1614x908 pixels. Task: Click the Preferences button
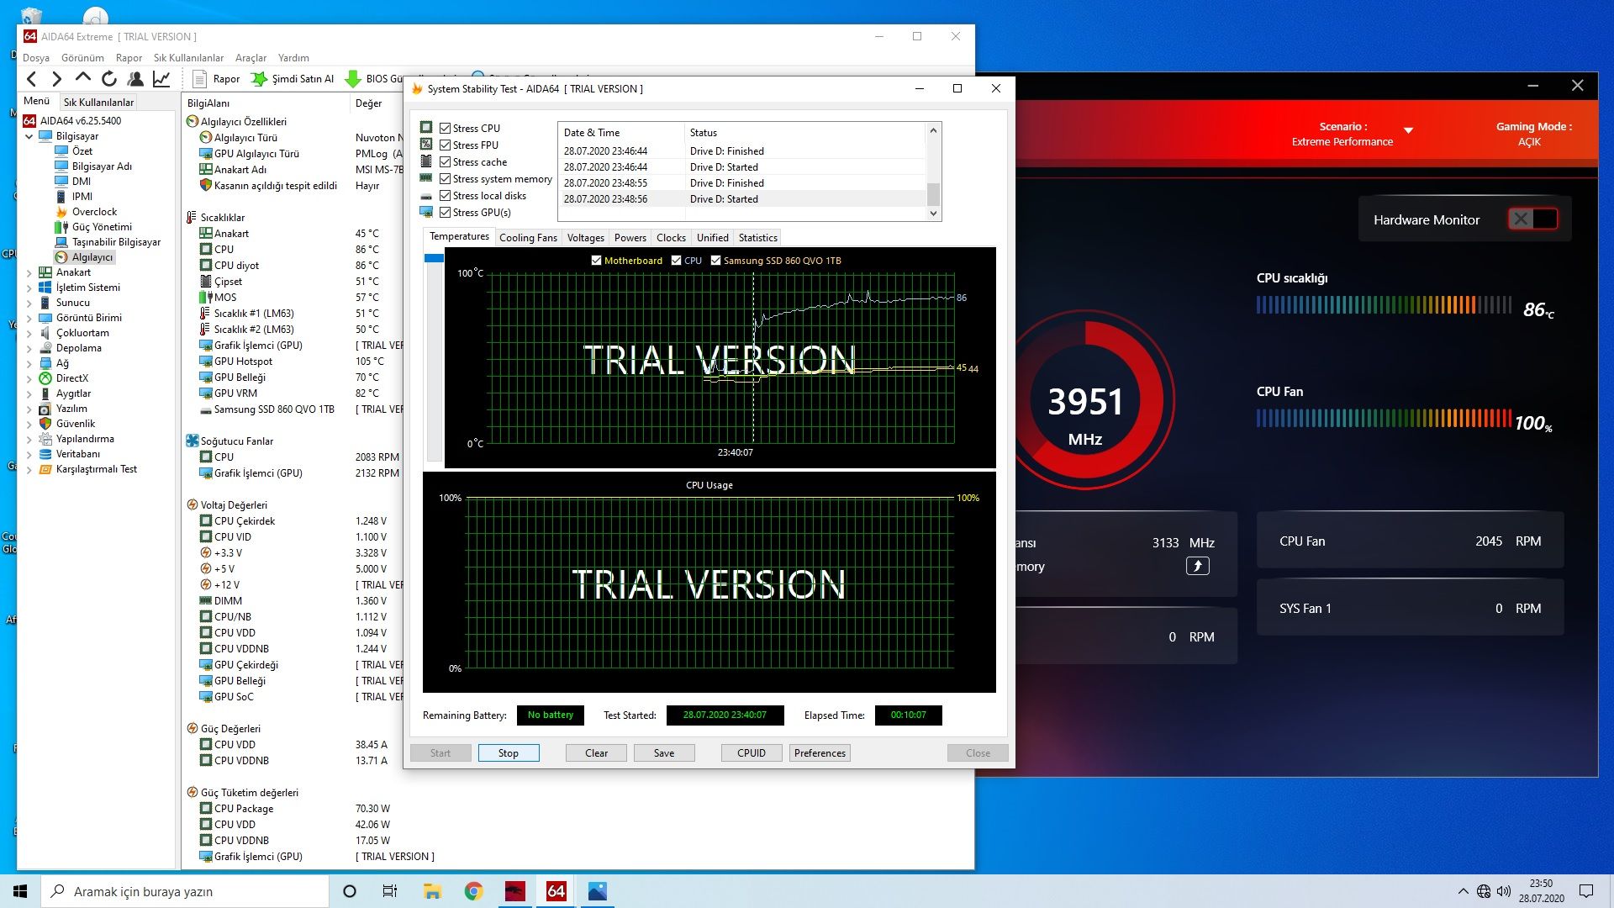point(819,753)
